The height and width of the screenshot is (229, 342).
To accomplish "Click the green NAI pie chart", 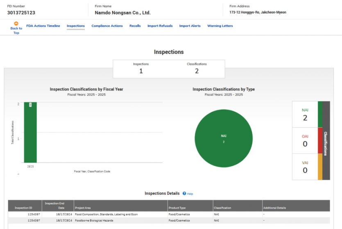I will [224, 138].
